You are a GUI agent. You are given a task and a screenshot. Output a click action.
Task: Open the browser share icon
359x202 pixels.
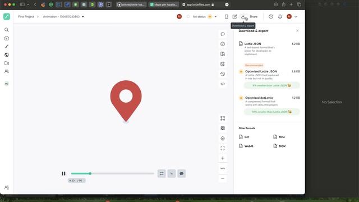point(284,4)
